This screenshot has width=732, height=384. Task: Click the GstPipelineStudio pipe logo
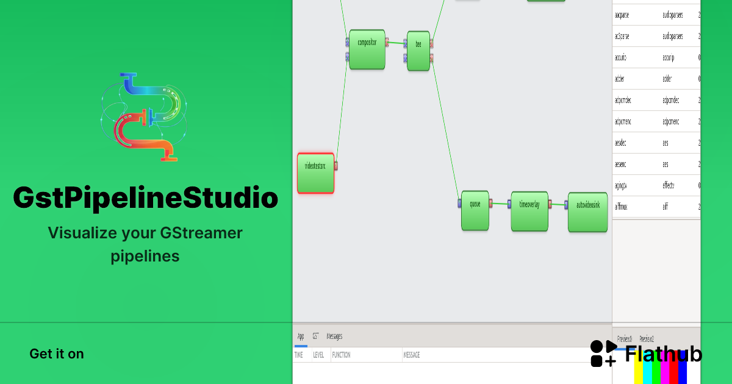144,117
